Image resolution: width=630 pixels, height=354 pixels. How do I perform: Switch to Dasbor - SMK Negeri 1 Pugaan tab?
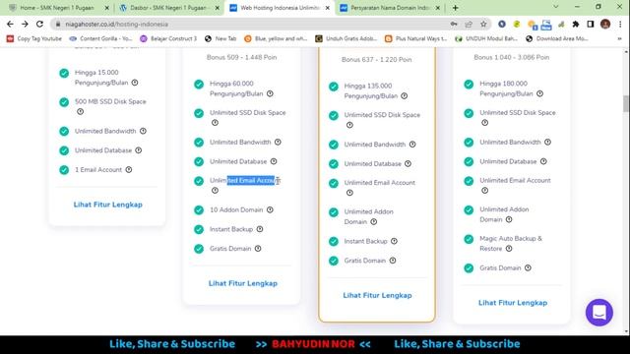(168, 8)
